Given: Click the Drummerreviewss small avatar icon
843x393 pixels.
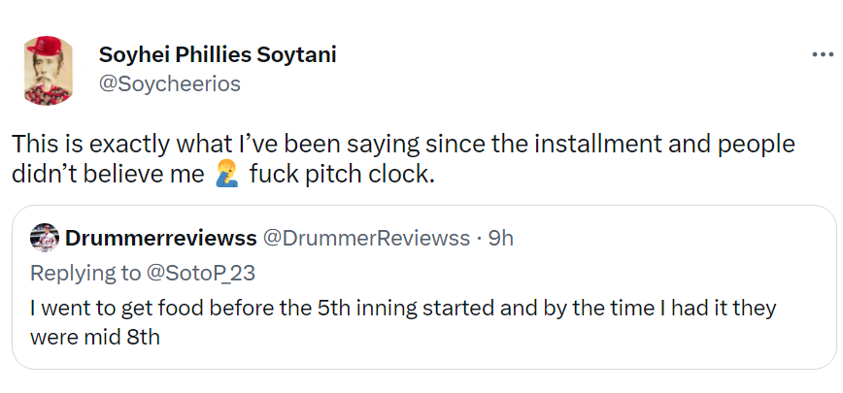Looking at the screenshot, I should (44, 238).
